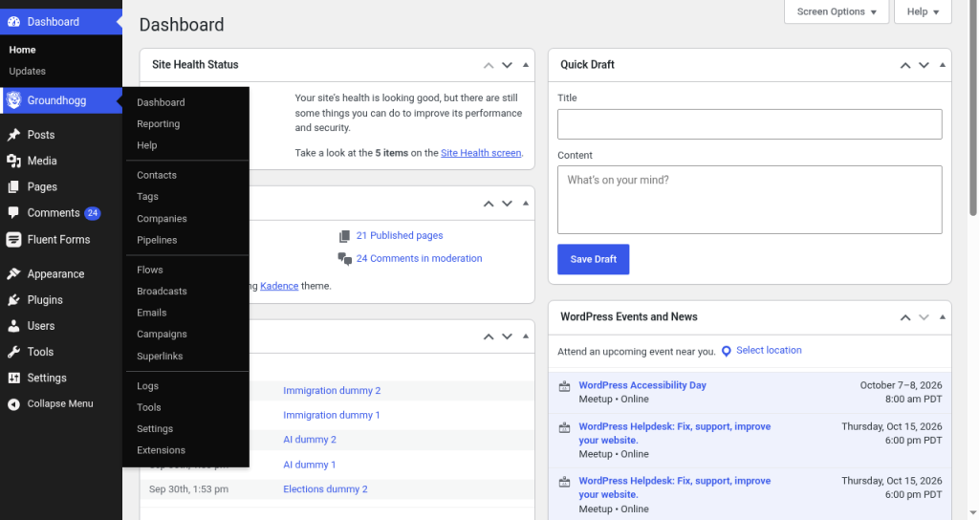The width and height of the screenshot is (979, 520).
Task: Click the Plugins plug icon
Action: [13, 300]
